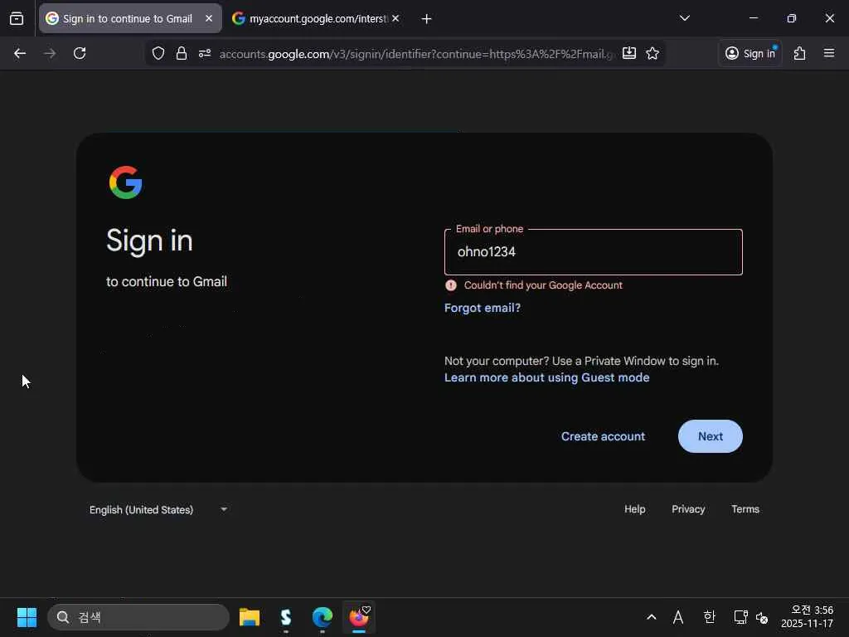
Task: Click the muted volume tray icon
Action: point(762,617)
